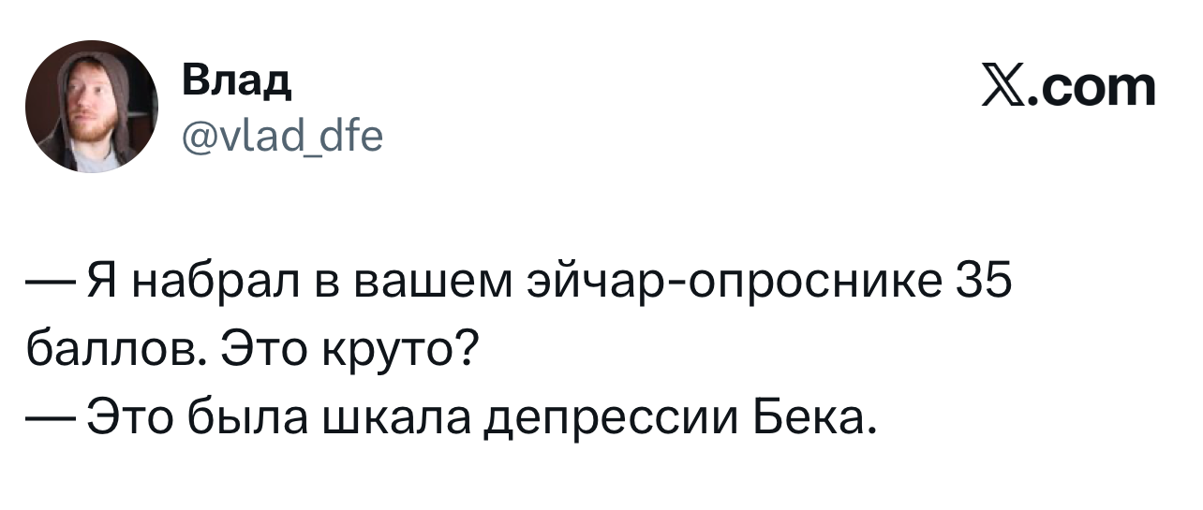The height and width of the screenshot is (510, 1203).
Task: Click the display name Влад
Action: (x=236, y=84)
